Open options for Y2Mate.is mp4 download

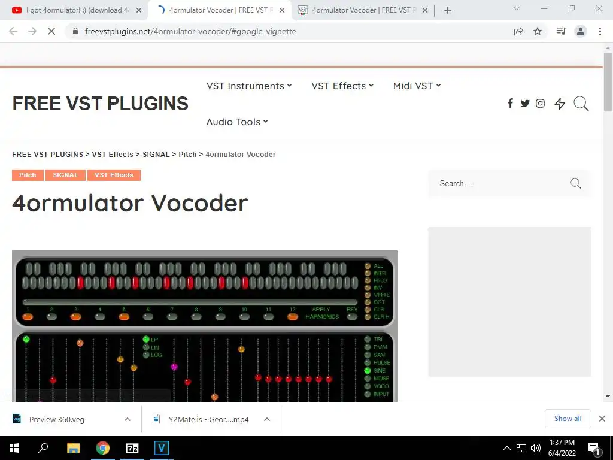click(267, 419)
